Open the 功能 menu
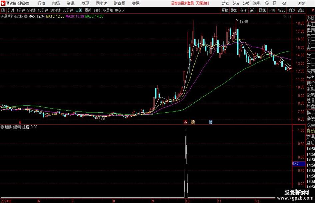The width and height of the screenshot is (315, 203). (225, 3)
